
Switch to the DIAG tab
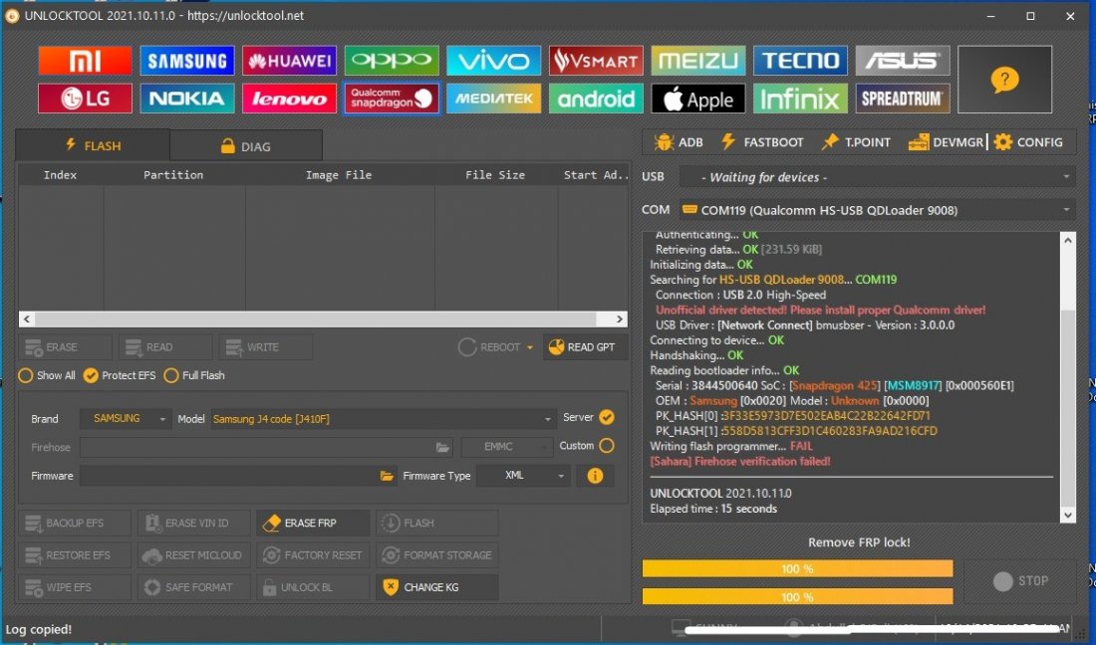coord(246,146)
